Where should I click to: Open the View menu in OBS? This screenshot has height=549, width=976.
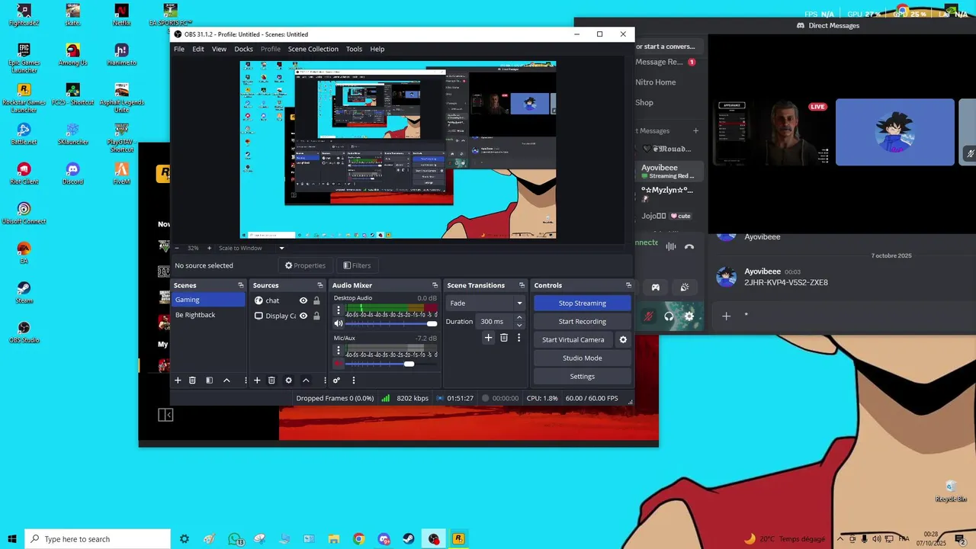click(x=219, y=49)
